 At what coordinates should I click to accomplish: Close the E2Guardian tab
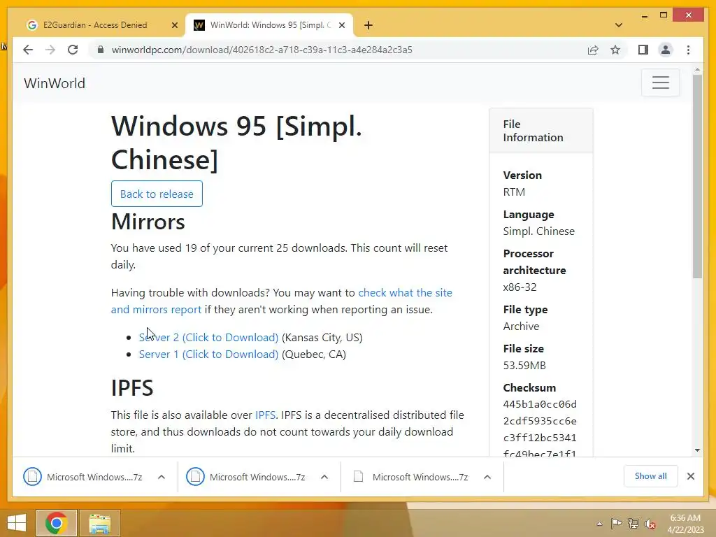coord(174,26)
